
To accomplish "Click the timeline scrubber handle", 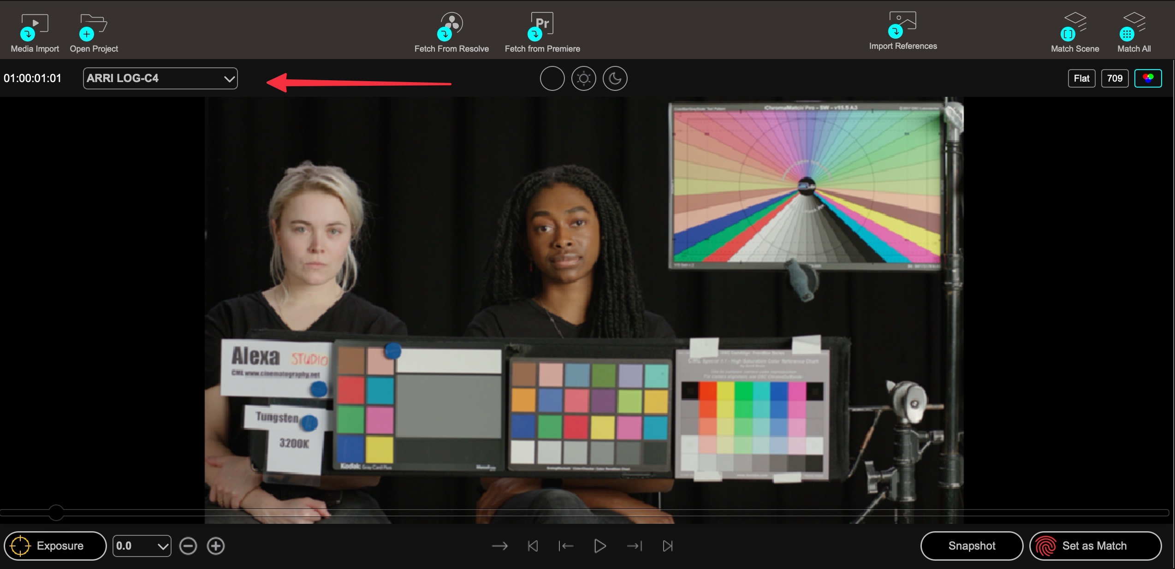I will coord(56,512).
